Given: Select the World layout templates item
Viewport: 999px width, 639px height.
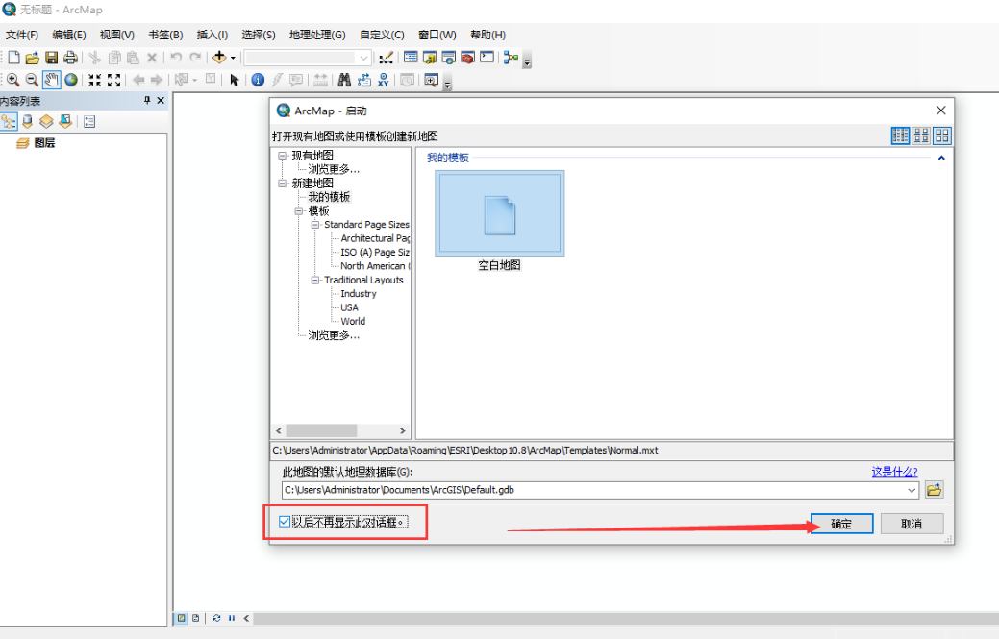Looking at the screenshot, I should [x=353, y=321].
